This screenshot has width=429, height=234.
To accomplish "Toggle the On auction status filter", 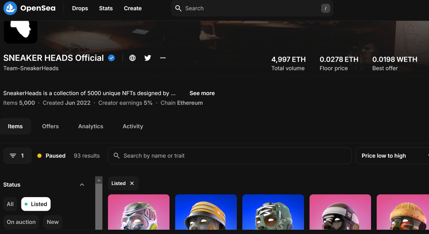I will pyautogui.click(x=21, y=222).
